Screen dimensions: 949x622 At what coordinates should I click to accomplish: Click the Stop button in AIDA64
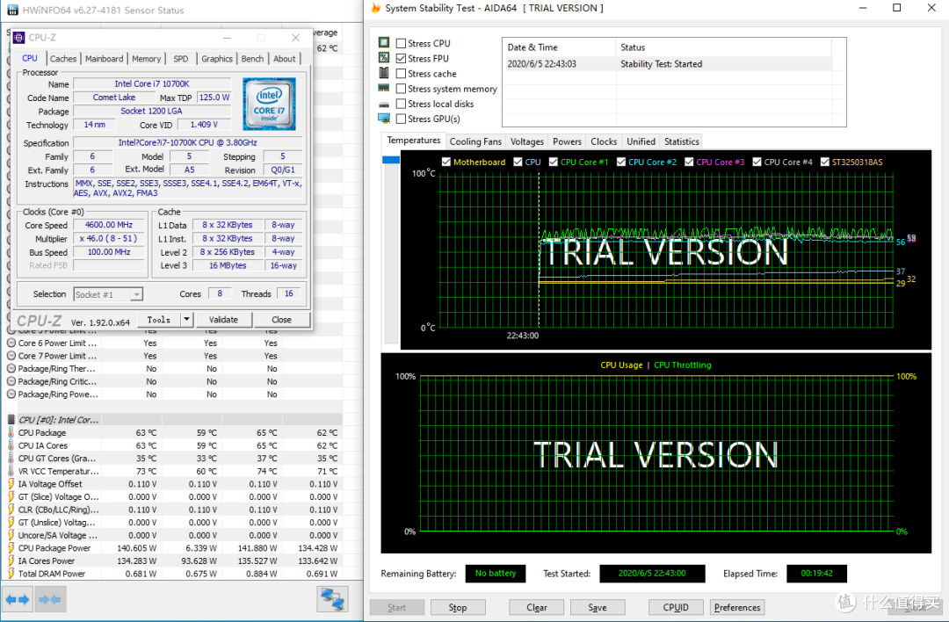tap(458, 607)
